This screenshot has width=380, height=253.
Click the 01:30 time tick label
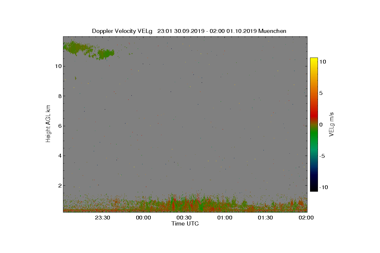tap(265, 218)
